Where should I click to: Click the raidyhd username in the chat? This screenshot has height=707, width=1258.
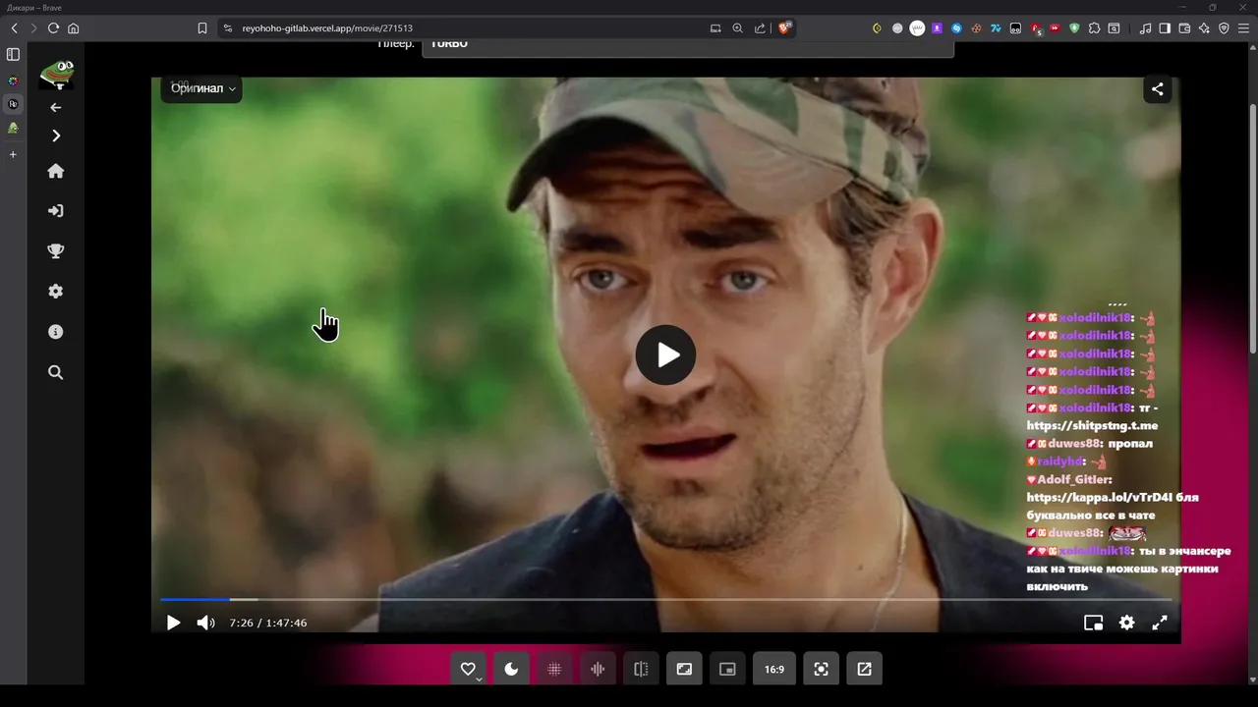(x=1061, y=462)
